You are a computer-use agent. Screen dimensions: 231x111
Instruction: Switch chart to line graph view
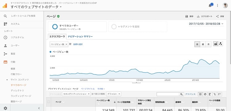tap(216, 44)
